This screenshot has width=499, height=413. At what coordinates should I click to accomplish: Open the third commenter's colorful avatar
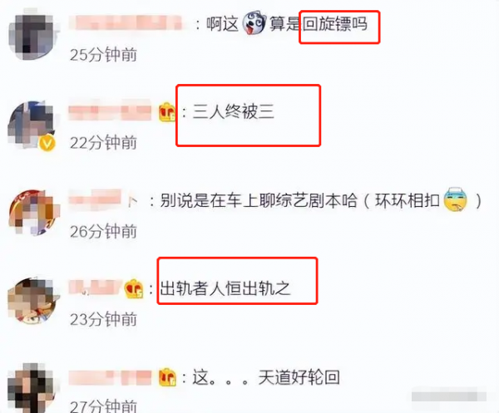(33, 213)
